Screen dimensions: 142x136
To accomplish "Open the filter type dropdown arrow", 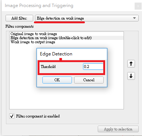I will click(x=134, y=18).
